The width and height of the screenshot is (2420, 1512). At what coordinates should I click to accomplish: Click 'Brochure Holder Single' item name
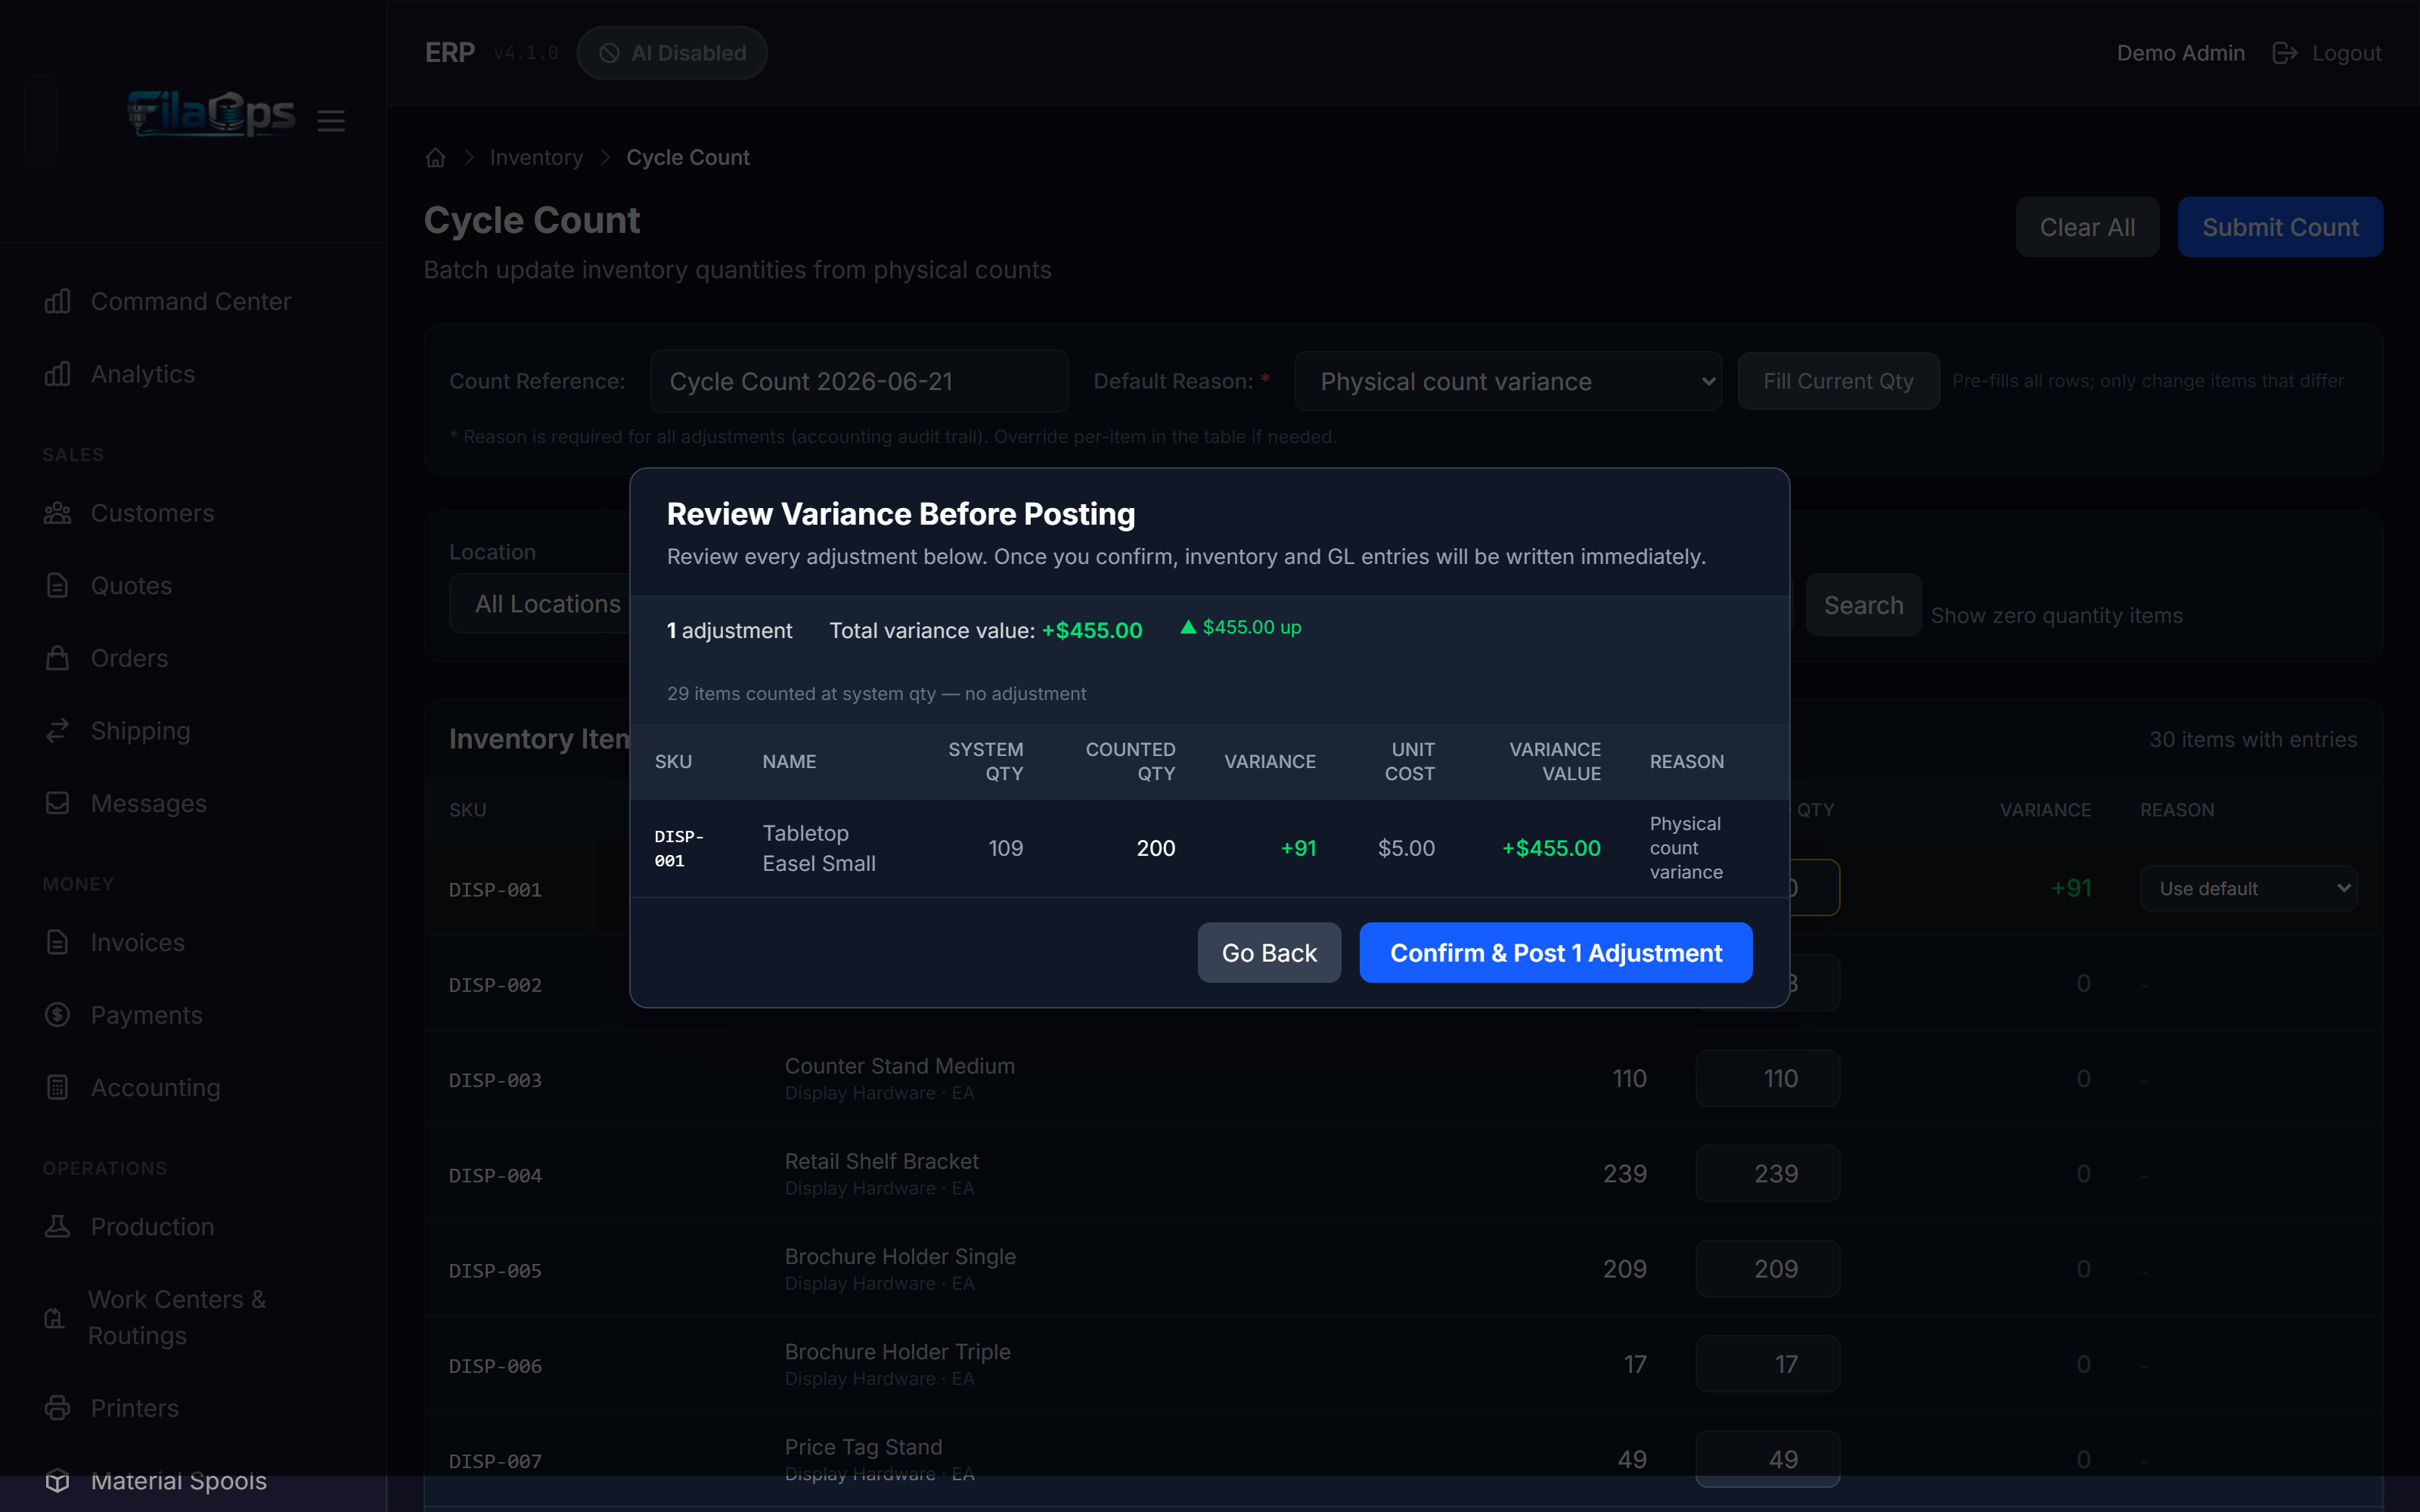point(900,1256)
